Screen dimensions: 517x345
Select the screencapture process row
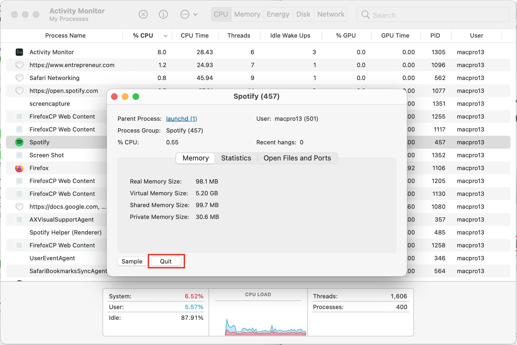click(56, 104)
